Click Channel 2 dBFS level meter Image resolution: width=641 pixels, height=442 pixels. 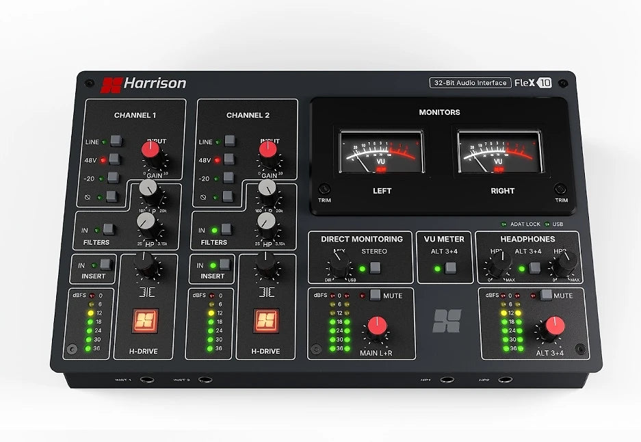click(x=211, y=322)
